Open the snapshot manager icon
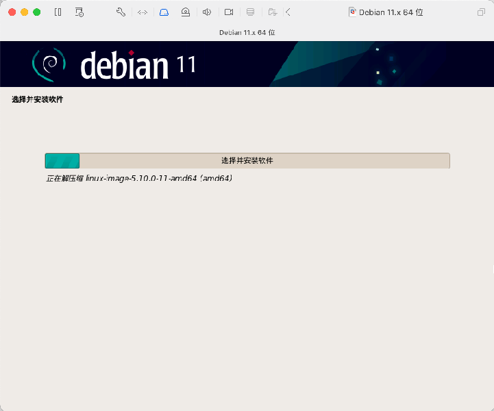 [x=79, y=12]
